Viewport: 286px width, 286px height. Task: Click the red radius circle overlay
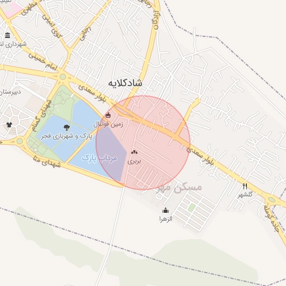tap(143, 143)
